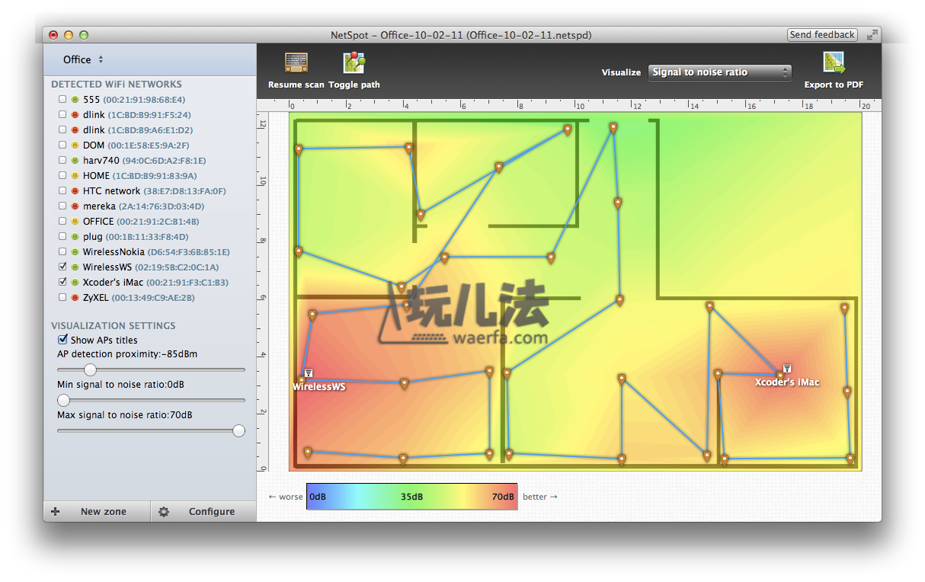Click the Send feedback button
925x582 pixels.
tap(822, 35)
